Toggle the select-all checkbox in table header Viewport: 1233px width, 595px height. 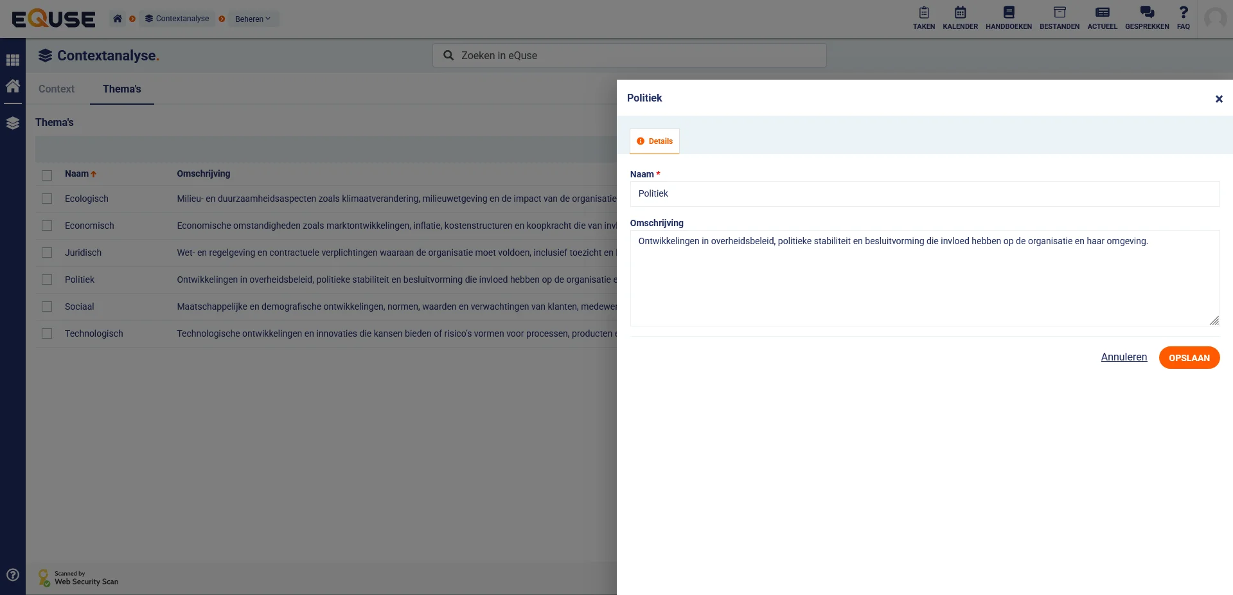pos(47,175)
